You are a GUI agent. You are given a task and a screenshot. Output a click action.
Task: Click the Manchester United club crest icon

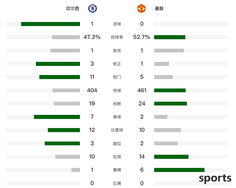[x=141, y=8]
